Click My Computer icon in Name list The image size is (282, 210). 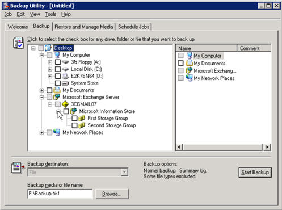(190, 56)
